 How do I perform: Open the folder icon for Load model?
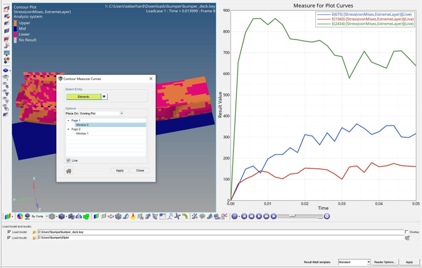coord(35,232)
